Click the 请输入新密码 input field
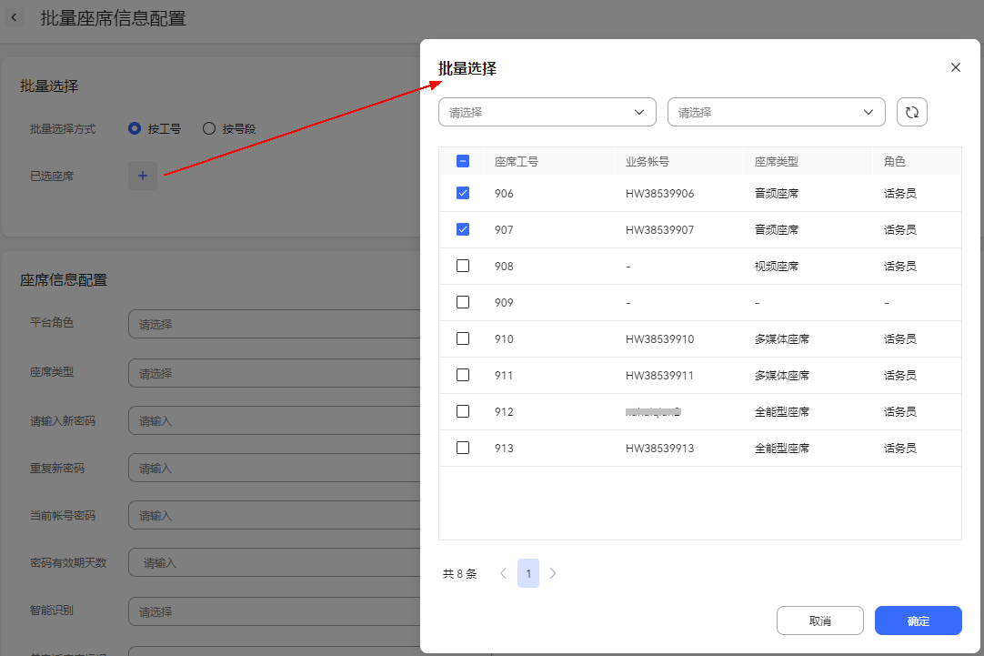 point(273,420)
